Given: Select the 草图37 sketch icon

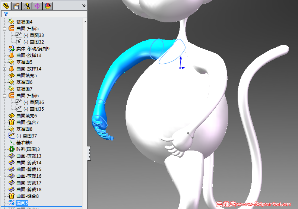Looking at the screenshot, I should pyautogui.click(x=12, y=136).
